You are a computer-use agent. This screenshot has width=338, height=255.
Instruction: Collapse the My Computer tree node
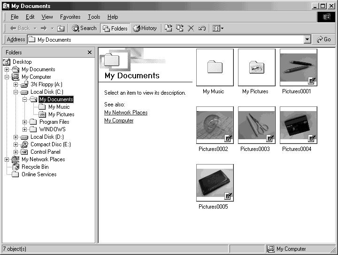click(x=7, y=77)
